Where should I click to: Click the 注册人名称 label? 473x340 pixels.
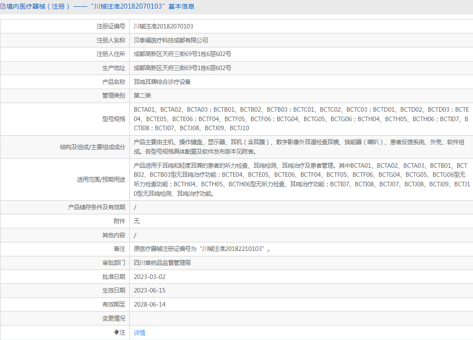pos(111,40)
